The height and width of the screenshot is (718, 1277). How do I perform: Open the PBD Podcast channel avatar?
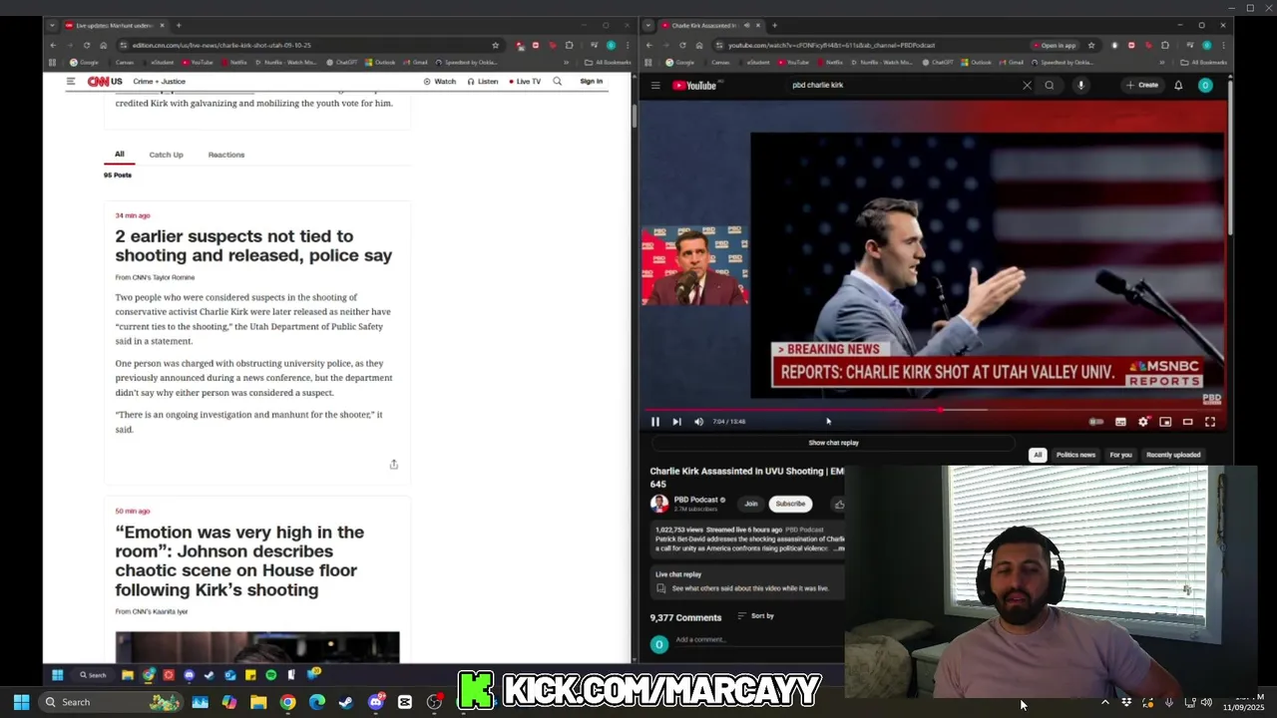pyautogui.click(x=659, y=504)
